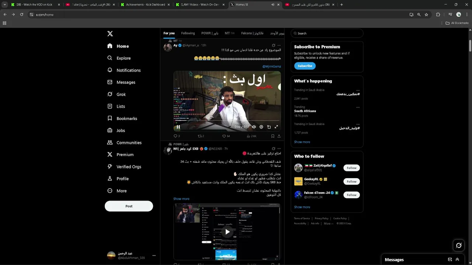Click the Verified Orgs lightning icon
Screen dimensions: 472x265
click(x=110, y=167)
